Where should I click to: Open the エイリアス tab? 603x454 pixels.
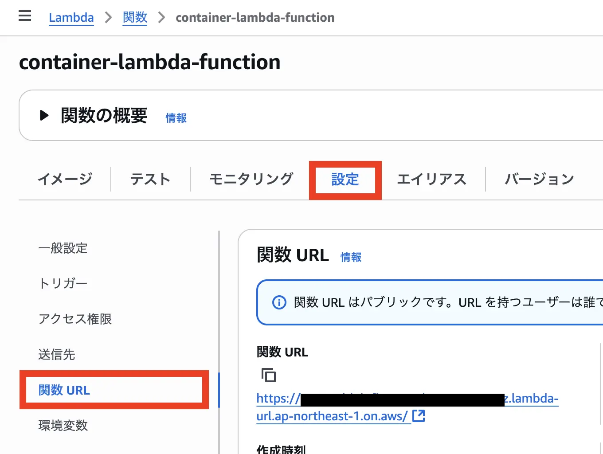click(x=431, y=180)
